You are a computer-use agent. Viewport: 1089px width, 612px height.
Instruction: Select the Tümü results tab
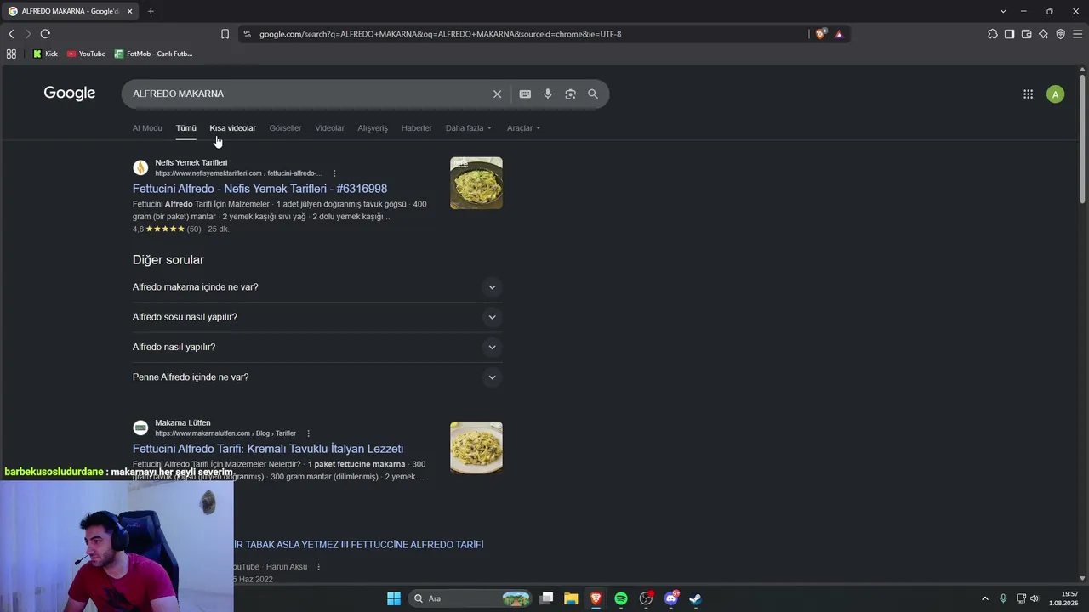click(x=186, y=128)
